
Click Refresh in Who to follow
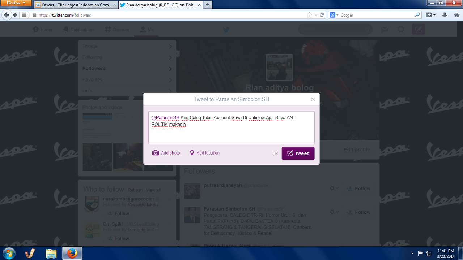tap(135, 190)
